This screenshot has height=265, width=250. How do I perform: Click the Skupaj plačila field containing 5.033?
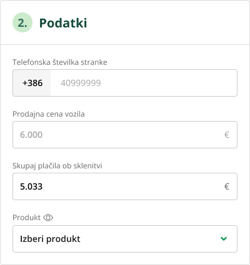[125, 186]
